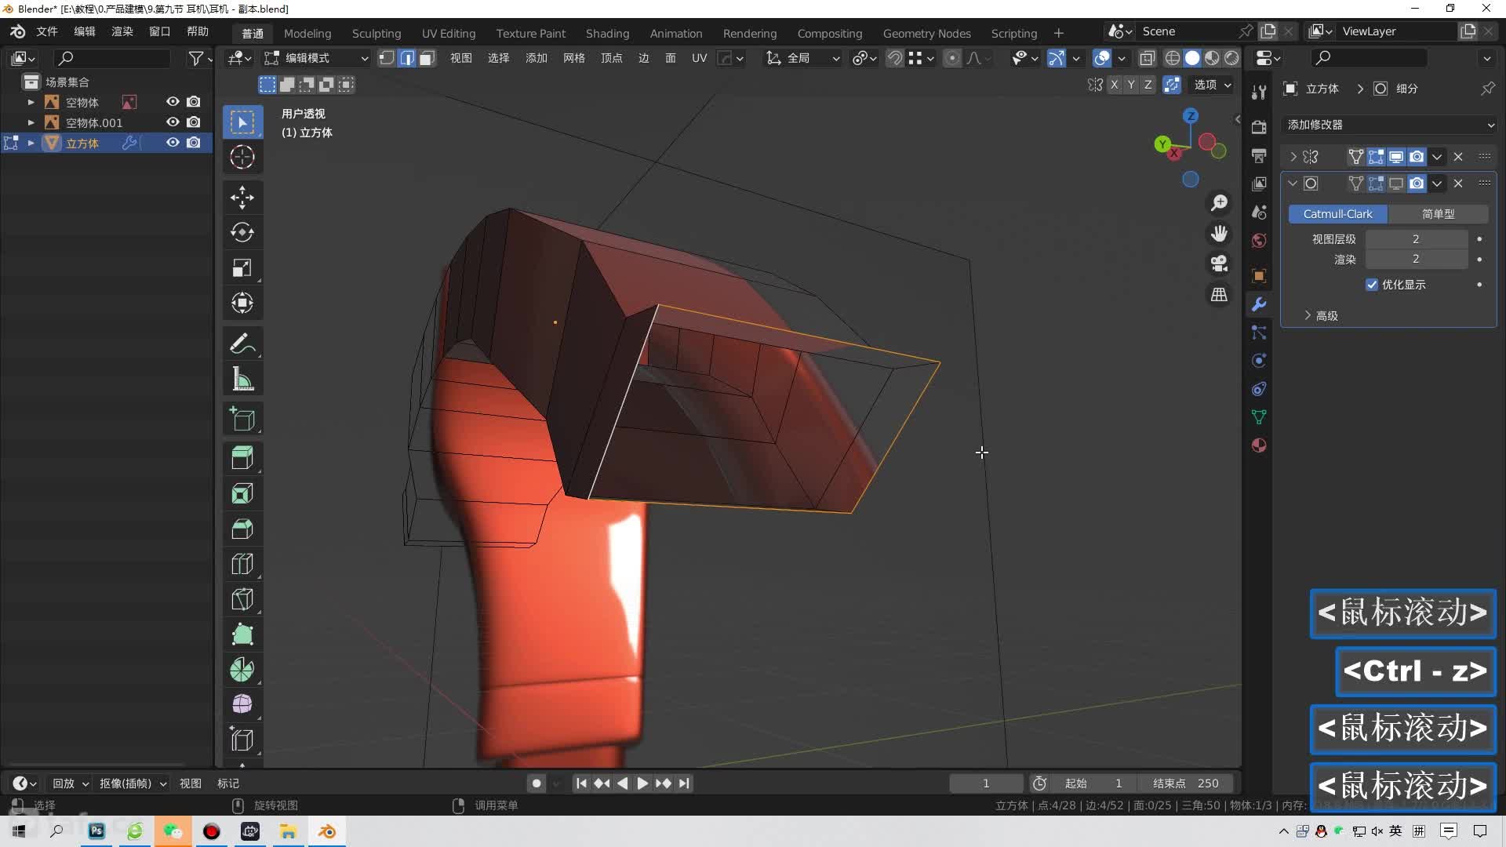Open the 网格 mesh menu
The height and width of the screenshot is (847, 1506).
574,58
